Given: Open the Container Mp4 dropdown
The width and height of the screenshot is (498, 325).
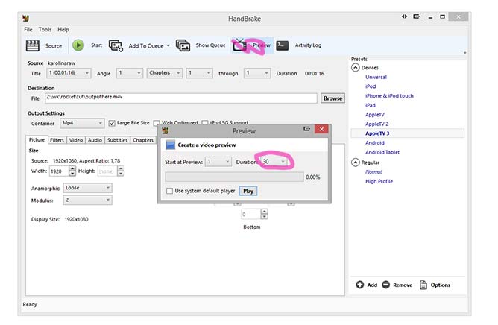Looking at the screenshot, I should 82,123.
